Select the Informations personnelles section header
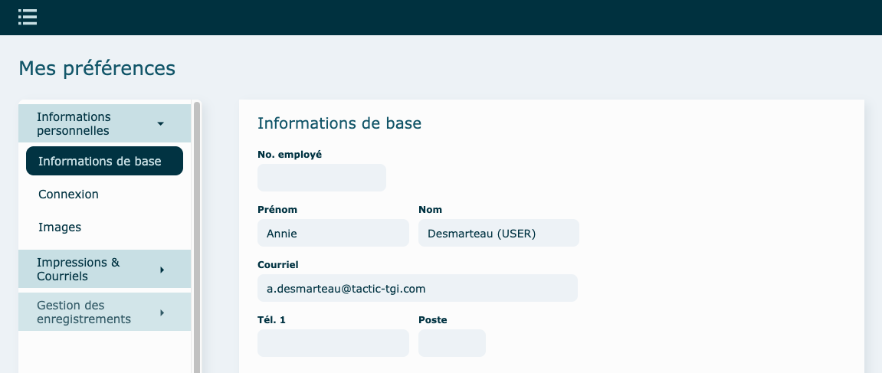The width and height of the screenshot is (882, 373). [x=84, y=123]
